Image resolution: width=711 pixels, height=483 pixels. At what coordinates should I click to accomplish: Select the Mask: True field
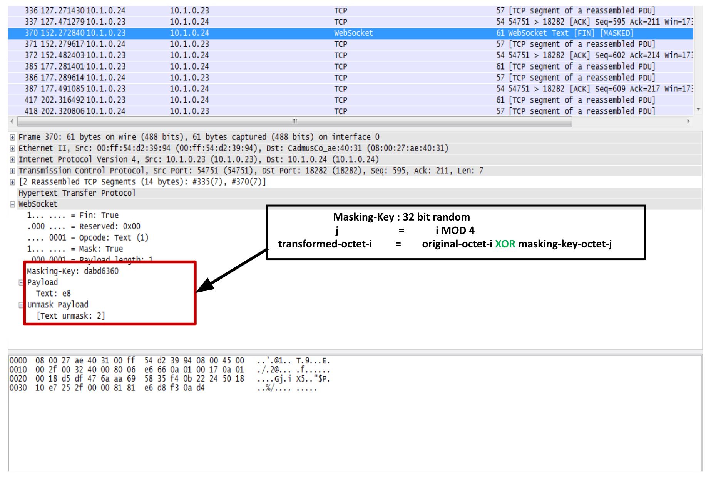coord(75,249)
